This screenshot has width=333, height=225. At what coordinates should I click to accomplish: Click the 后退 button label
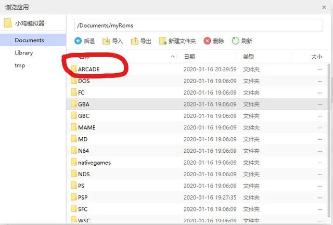(x=89, y=41)
